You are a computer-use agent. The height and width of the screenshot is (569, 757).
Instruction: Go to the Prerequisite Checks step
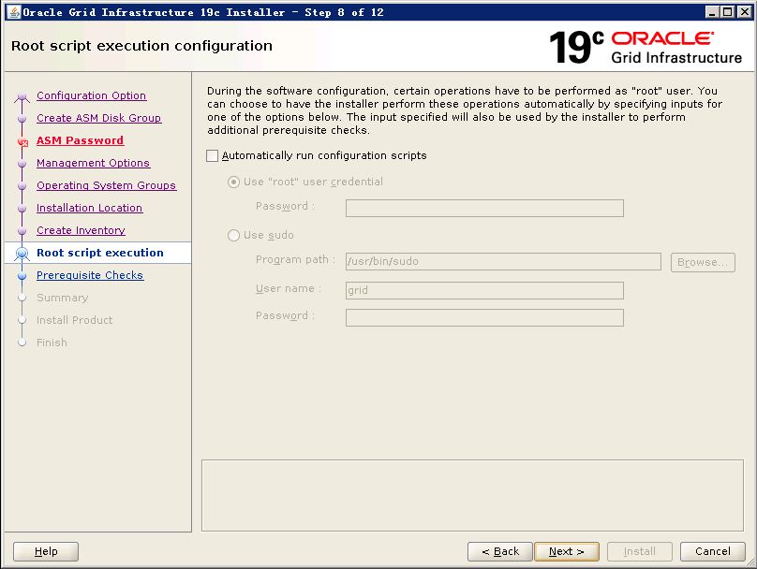(90, 275)
